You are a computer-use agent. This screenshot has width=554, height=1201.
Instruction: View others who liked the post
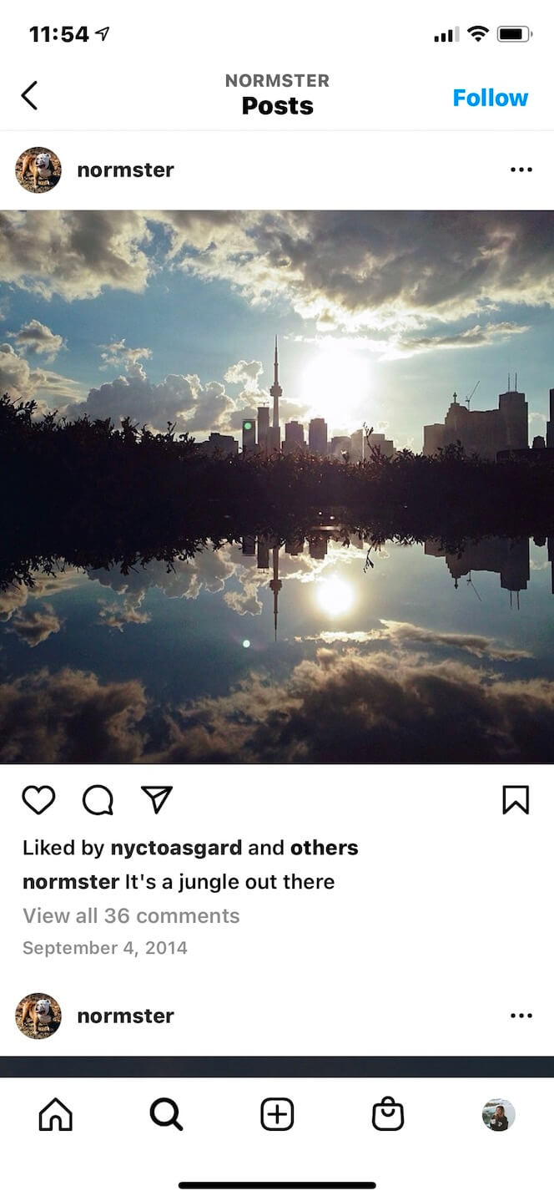(325, 848)
